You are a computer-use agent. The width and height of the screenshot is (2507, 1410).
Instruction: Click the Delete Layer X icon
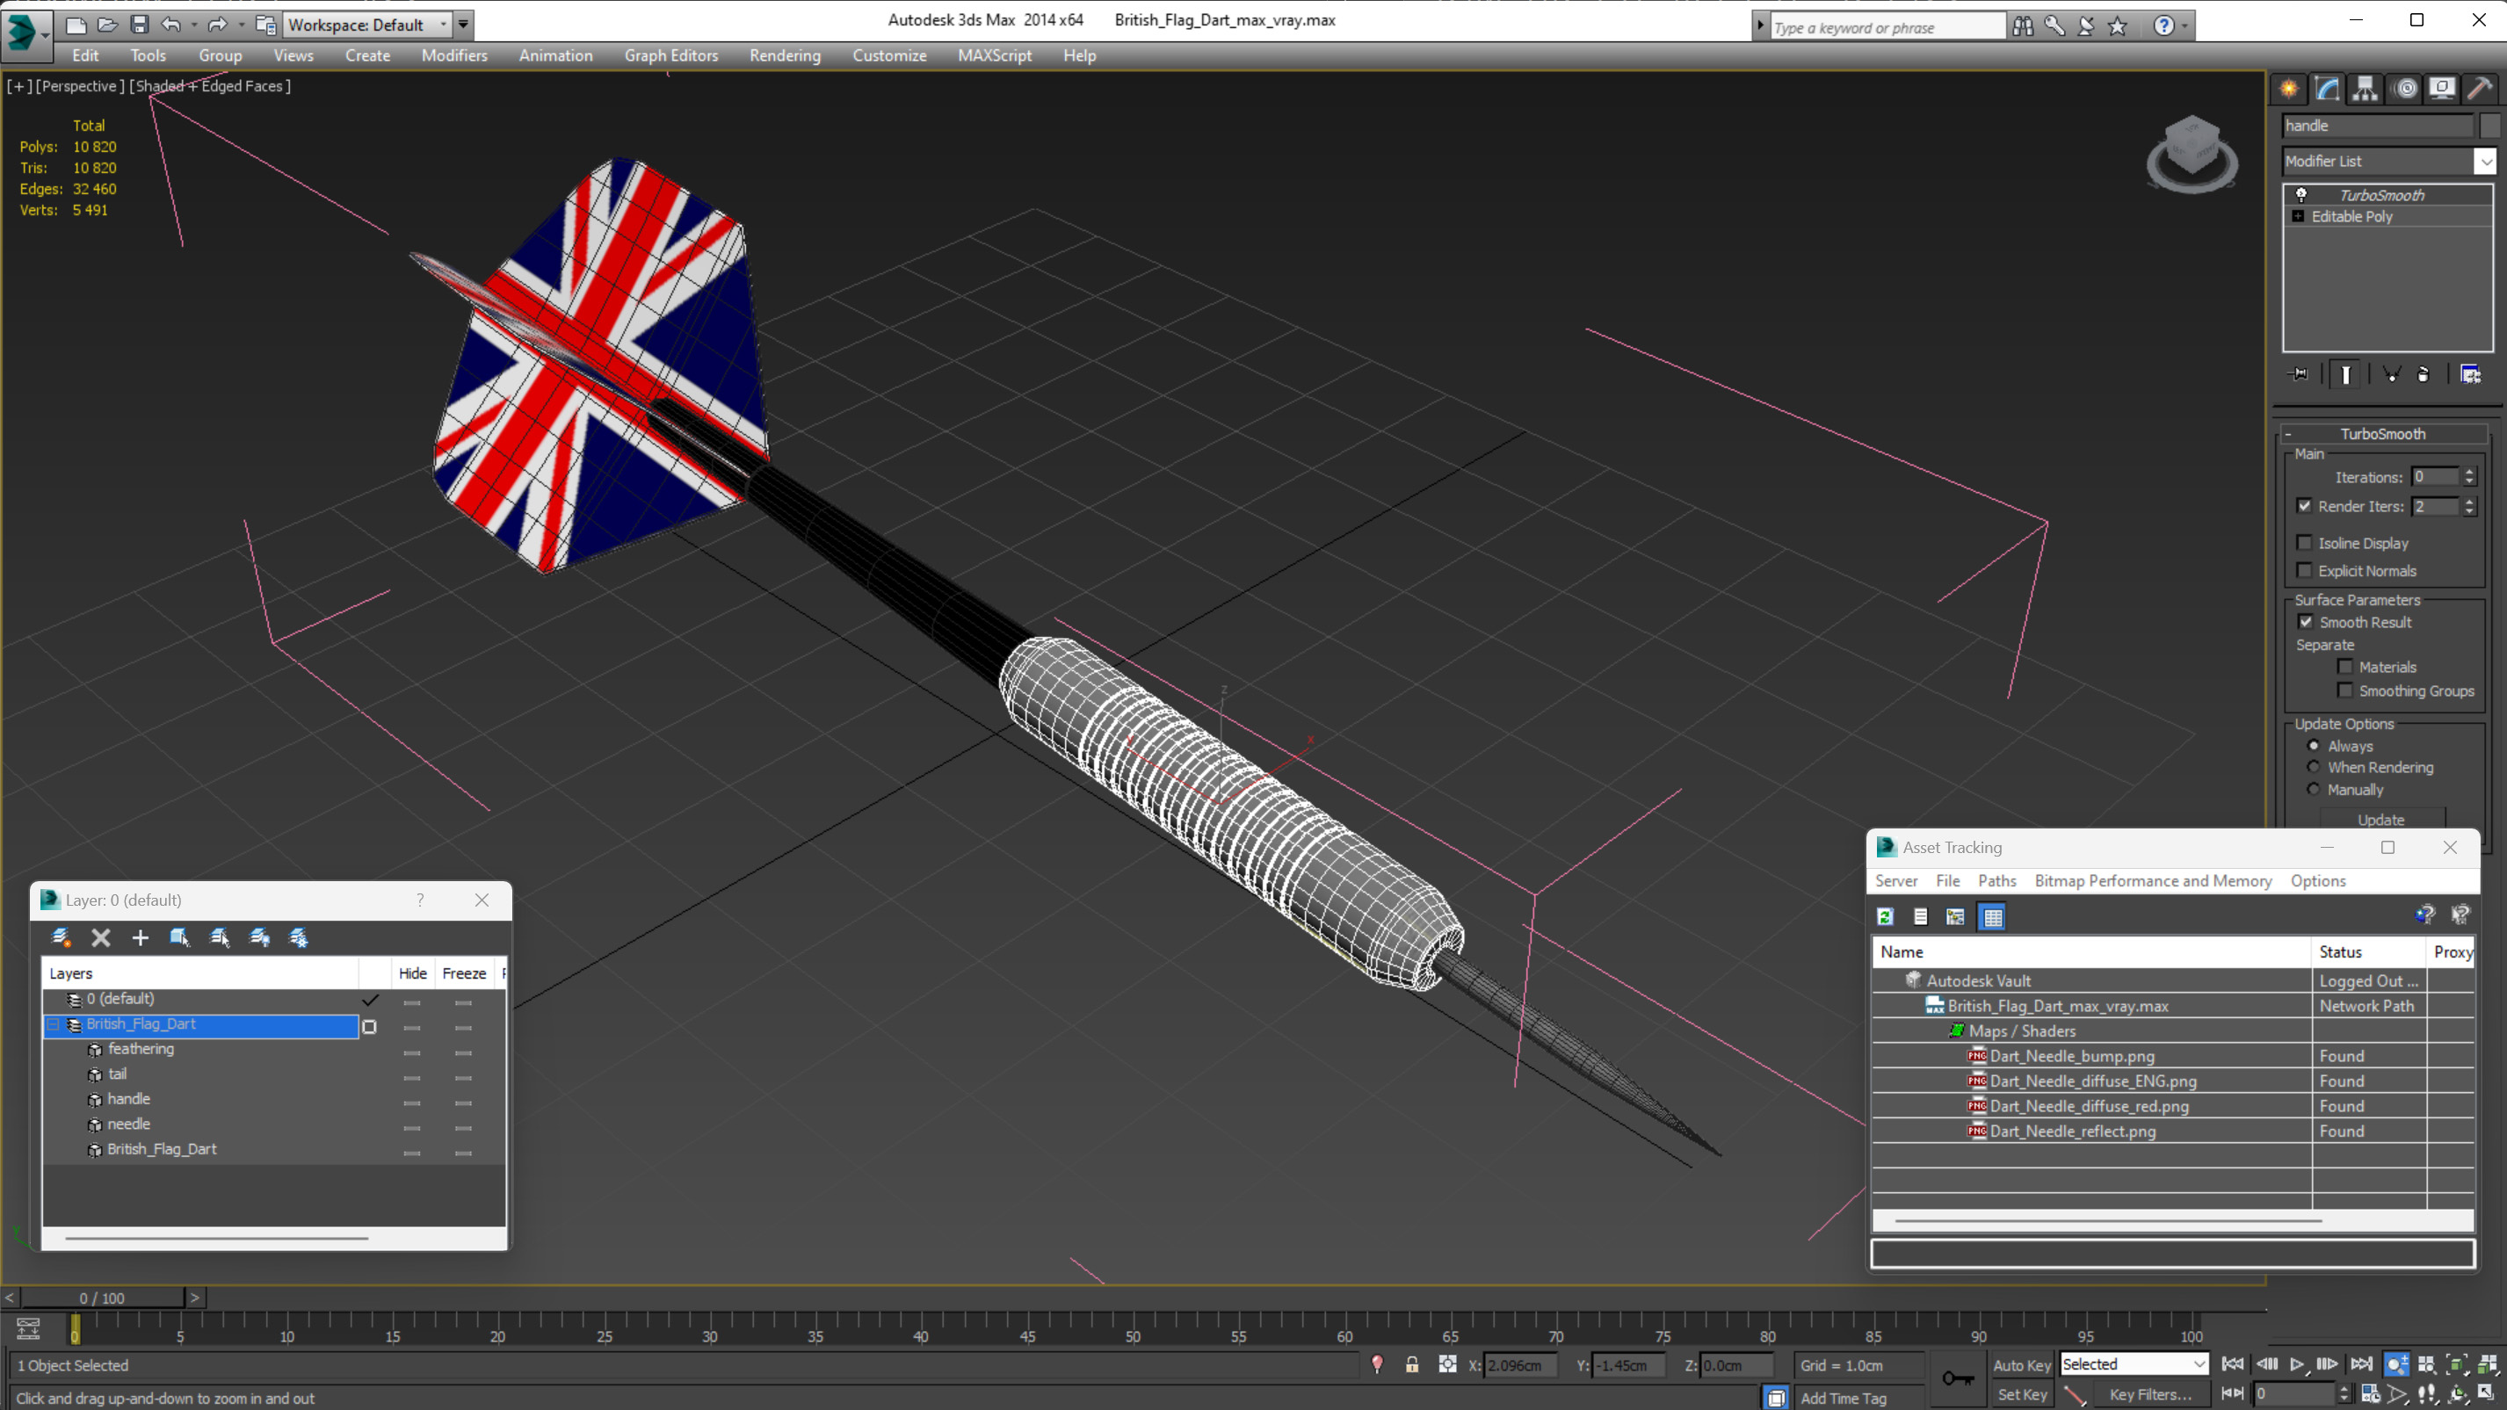tap(100, 937)
